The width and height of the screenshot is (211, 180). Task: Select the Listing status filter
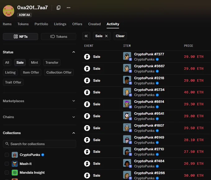(x=10, y=72)
